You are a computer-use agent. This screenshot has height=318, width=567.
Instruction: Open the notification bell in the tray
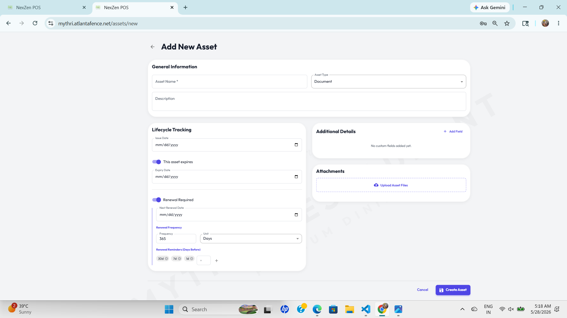pyautogui.click(x=557, y=309)
